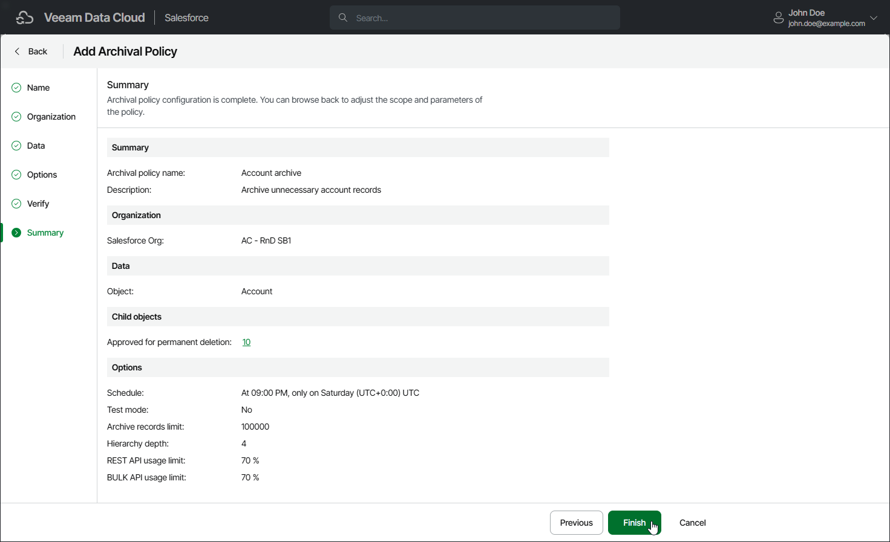Go to the Options wizard step

42,175
